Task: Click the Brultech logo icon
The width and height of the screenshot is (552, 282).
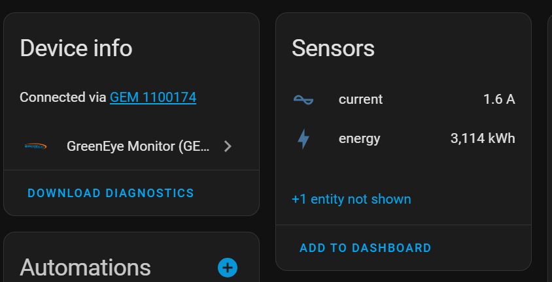Action: [35, 146]
